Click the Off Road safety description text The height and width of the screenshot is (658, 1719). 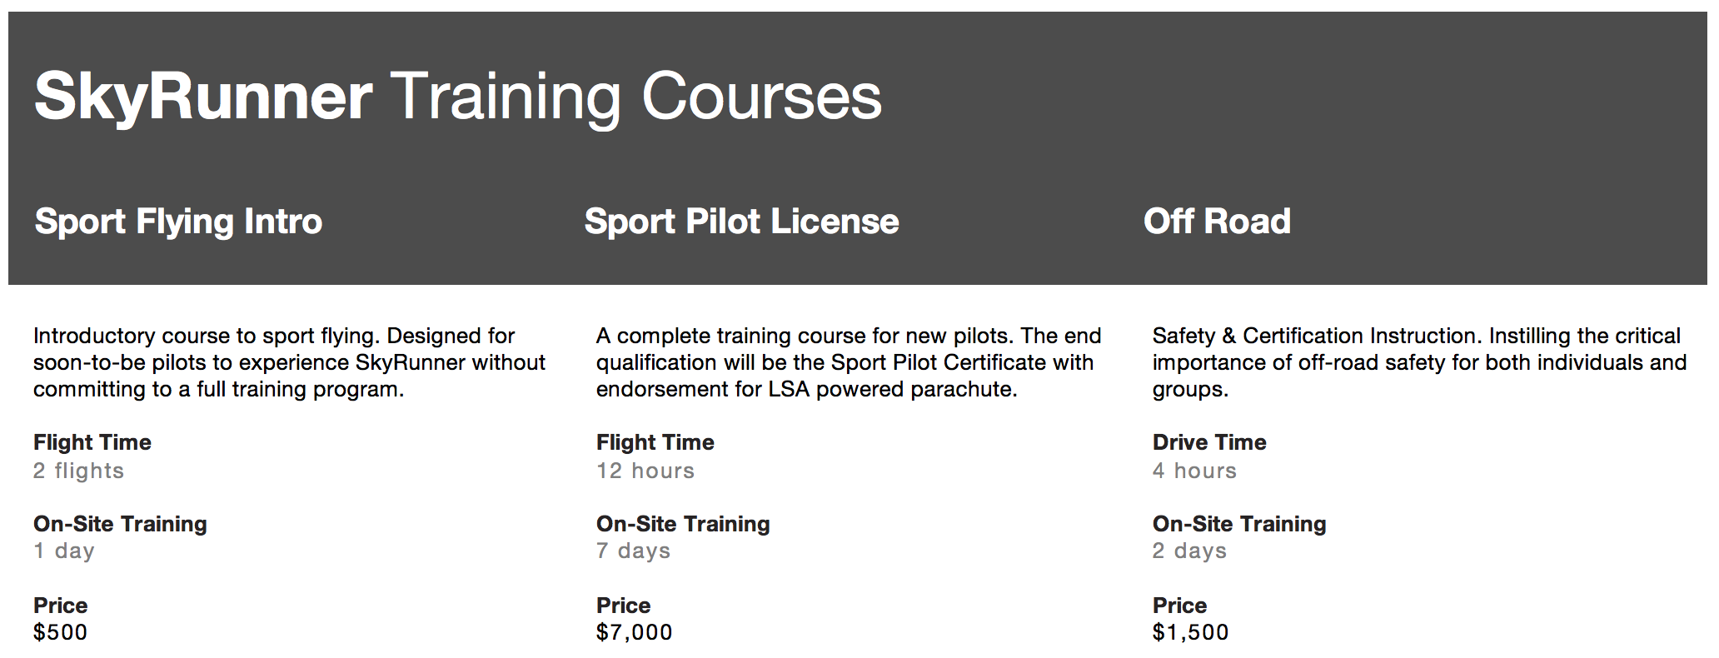click(1419, 362)
